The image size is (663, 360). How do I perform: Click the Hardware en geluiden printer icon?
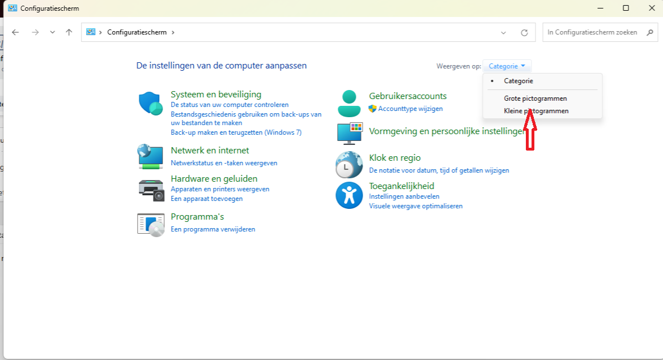click(x=151, y=190)
